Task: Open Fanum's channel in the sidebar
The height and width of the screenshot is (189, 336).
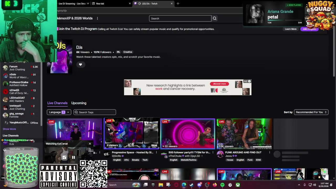Action: [x=21, y=68]
